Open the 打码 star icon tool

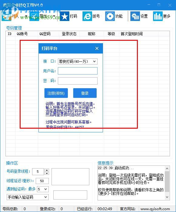click(64, 16)
